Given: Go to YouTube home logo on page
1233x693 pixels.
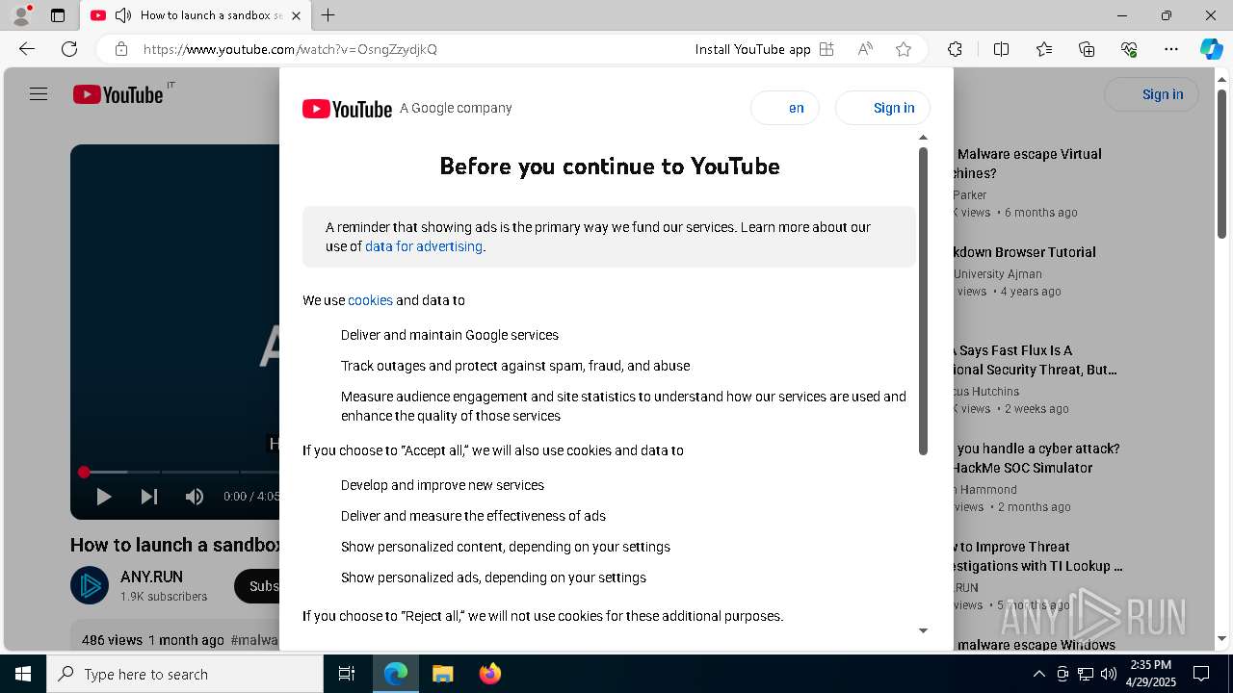Looking at the screenshot, I should point(118,94).
